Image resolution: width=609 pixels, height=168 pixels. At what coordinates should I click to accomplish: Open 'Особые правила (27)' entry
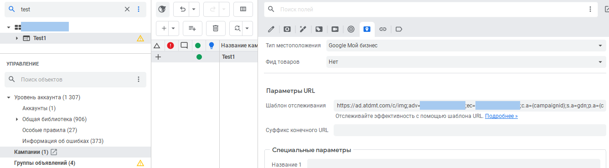point(49,130)
